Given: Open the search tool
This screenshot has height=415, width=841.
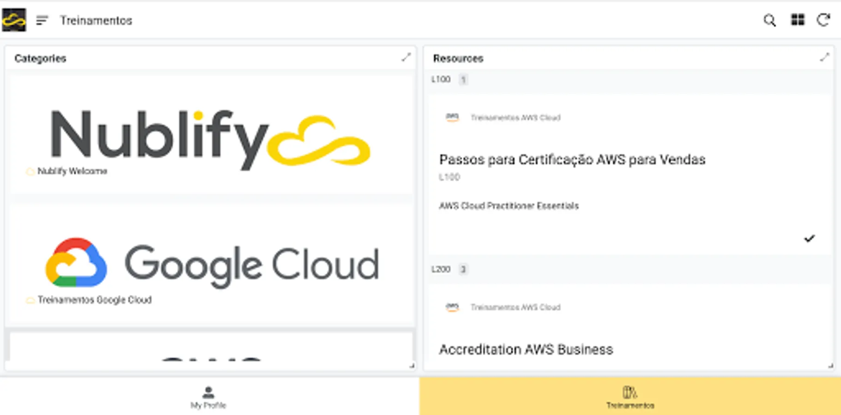Looking at the screenshot, I should pyautogui.click(x=769, y=20).
